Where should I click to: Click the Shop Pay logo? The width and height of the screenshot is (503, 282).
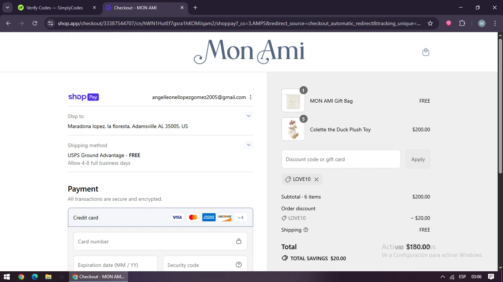click(83, 97)
